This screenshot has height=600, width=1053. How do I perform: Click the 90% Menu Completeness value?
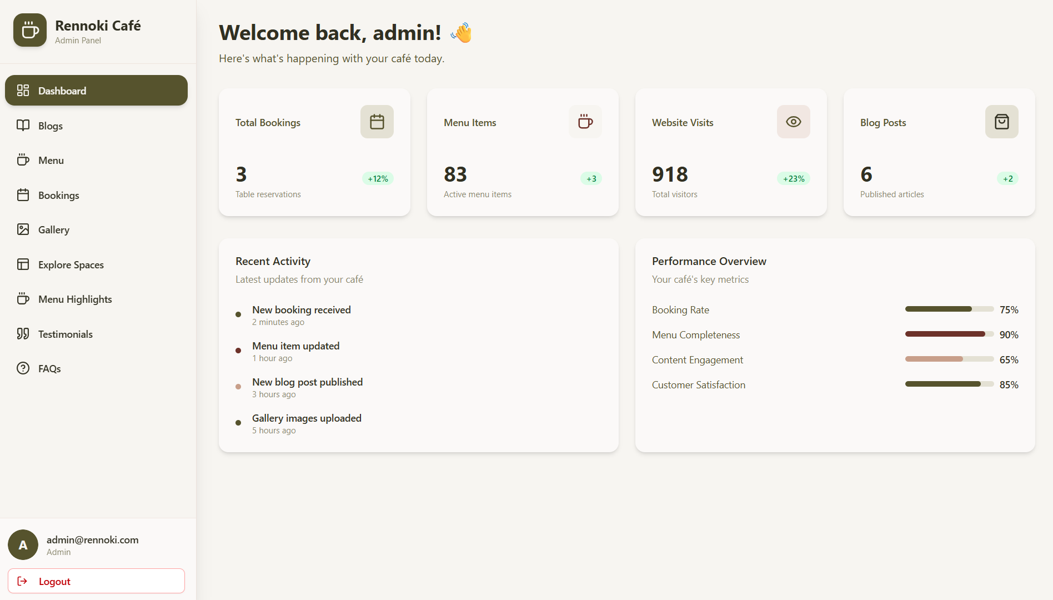(x=1009, y=334)
